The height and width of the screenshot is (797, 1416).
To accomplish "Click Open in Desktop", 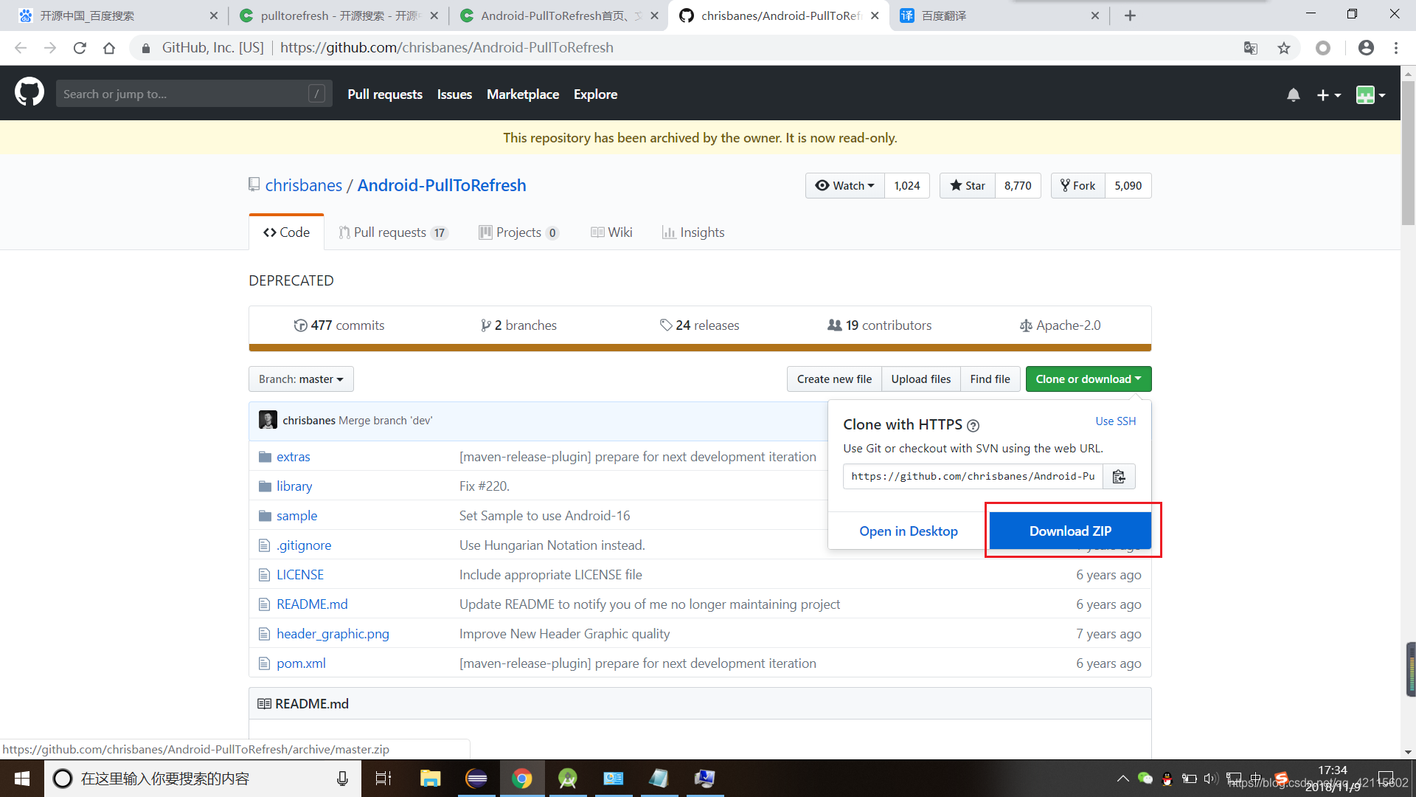I will coord(909,531).
